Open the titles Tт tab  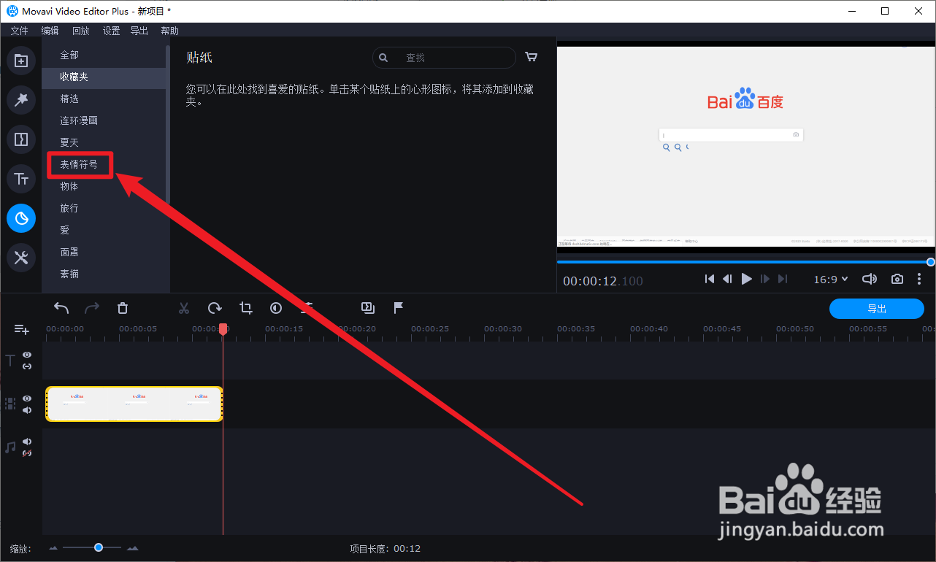[21, 179]
